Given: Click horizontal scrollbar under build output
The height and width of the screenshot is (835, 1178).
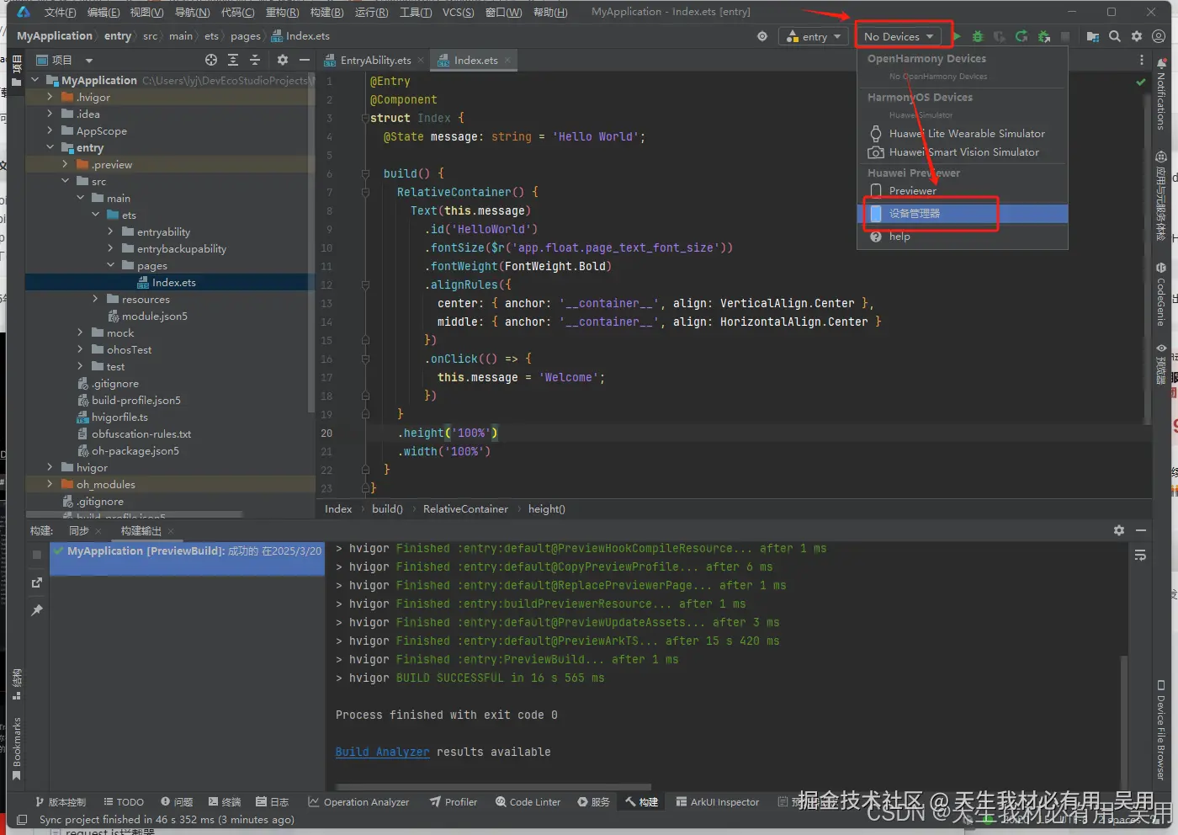Looking at the screenshot, I should [x=493, y=788].
